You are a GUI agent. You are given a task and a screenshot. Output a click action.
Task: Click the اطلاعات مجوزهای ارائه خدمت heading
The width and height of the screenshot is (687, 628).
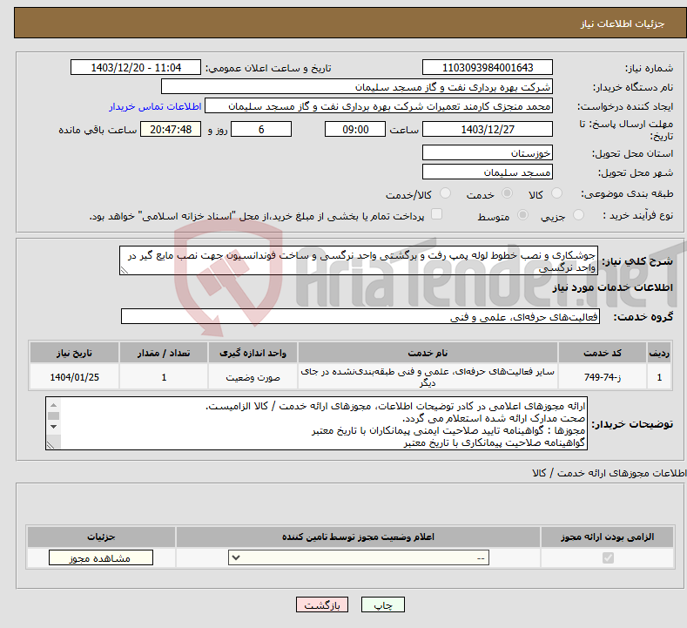(x=609, y=473)
